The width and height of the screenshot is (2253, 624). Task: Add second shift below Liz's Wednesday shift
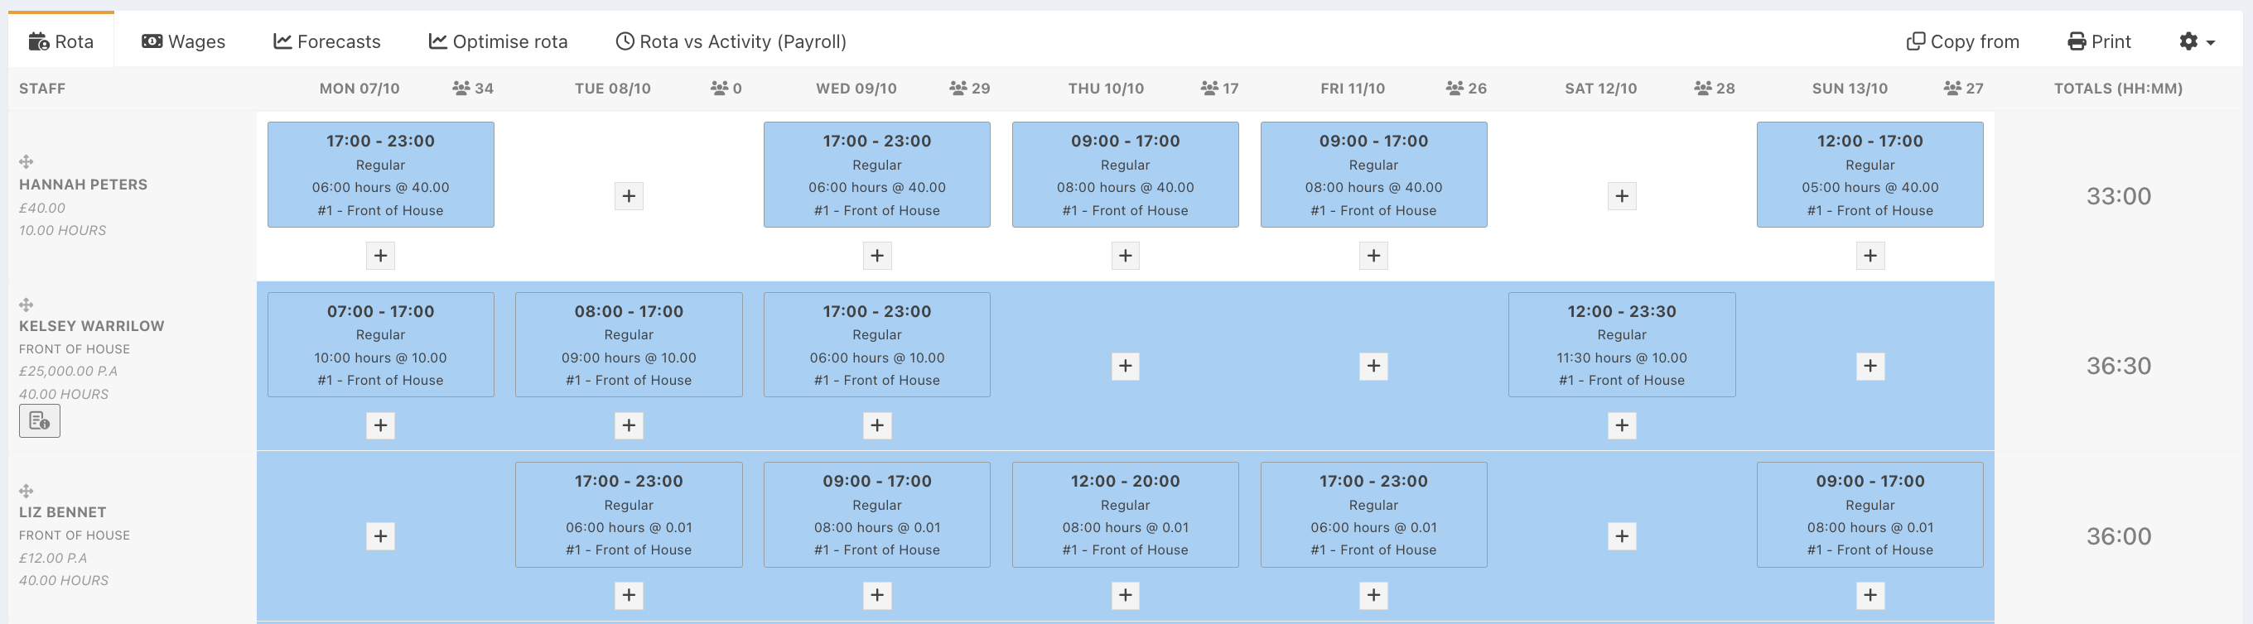[x=876, y=595]
